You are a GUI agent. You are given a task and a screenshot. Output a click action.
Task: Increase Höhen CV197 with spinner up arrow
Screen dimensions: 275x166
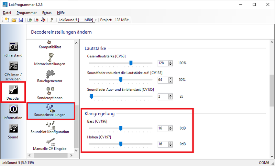click(170, 143)
